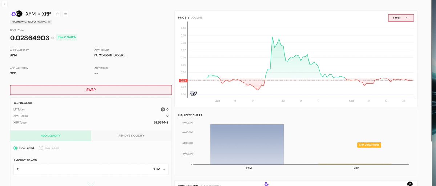This screenshot has height=186, width=436.
Task: Copy the pool address rakZprdzws…
Action: pos(49,22)
